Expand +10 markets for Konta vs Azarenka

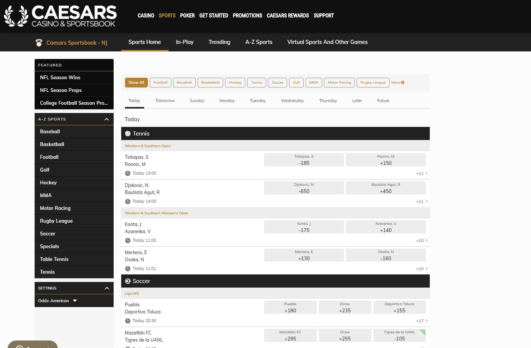click(422, 241)
